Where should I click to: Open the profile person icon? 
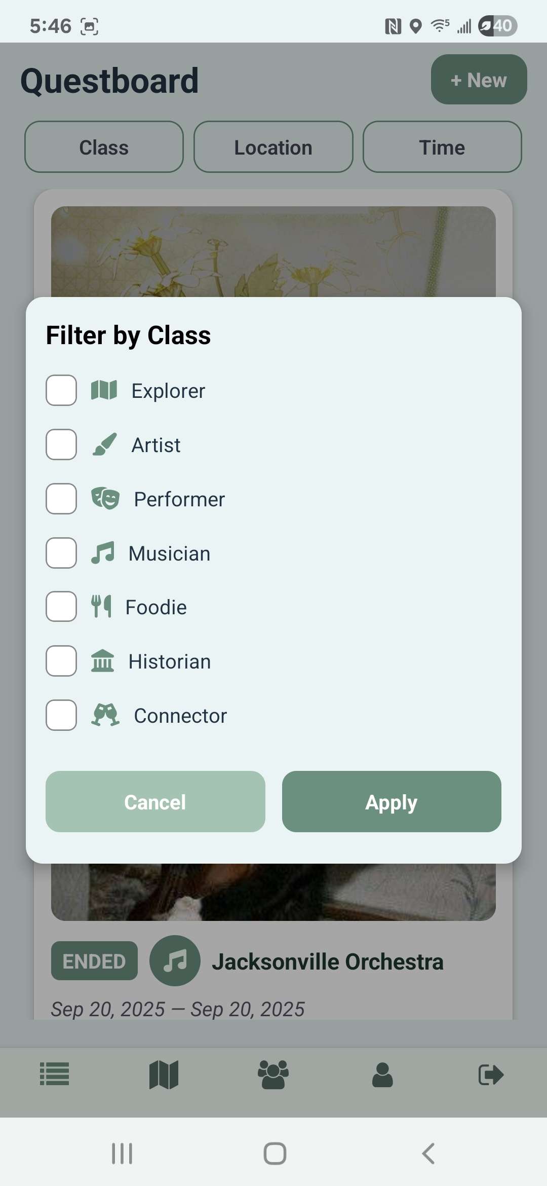tap(382, 1074)
